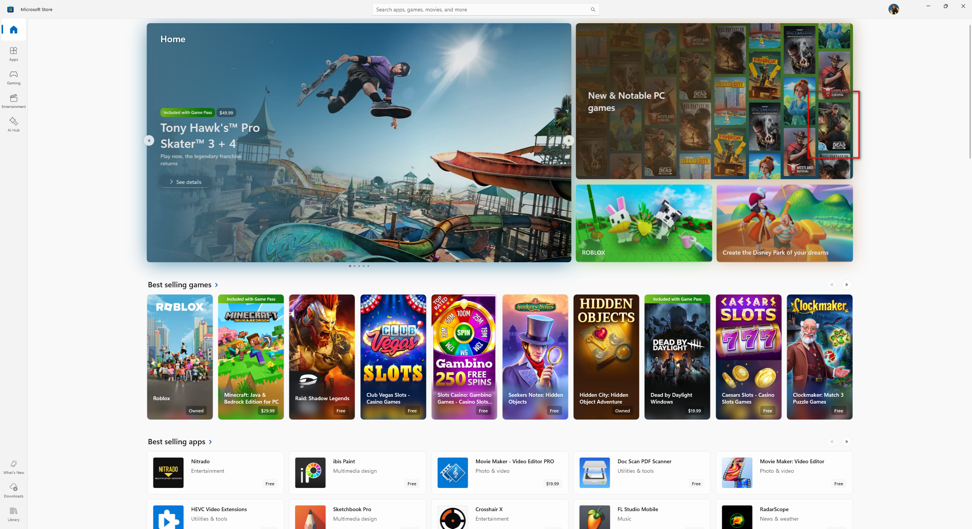Open the Roblox game card

pyautogui.click(x=180, y=357)
